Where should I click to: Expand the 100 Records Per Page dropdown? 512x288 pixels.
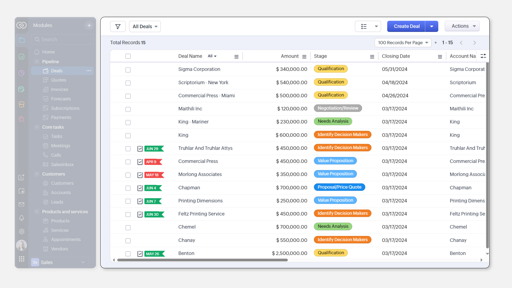pyautogui.click(x=403, y=43)
